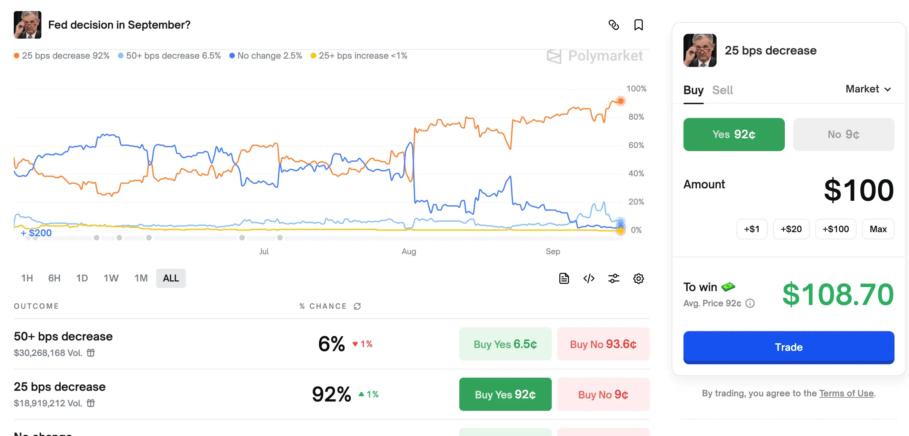Click the $18,919,212 Vol. text
Viewport: 909px width, 436px height.
[x=48, y=403]
